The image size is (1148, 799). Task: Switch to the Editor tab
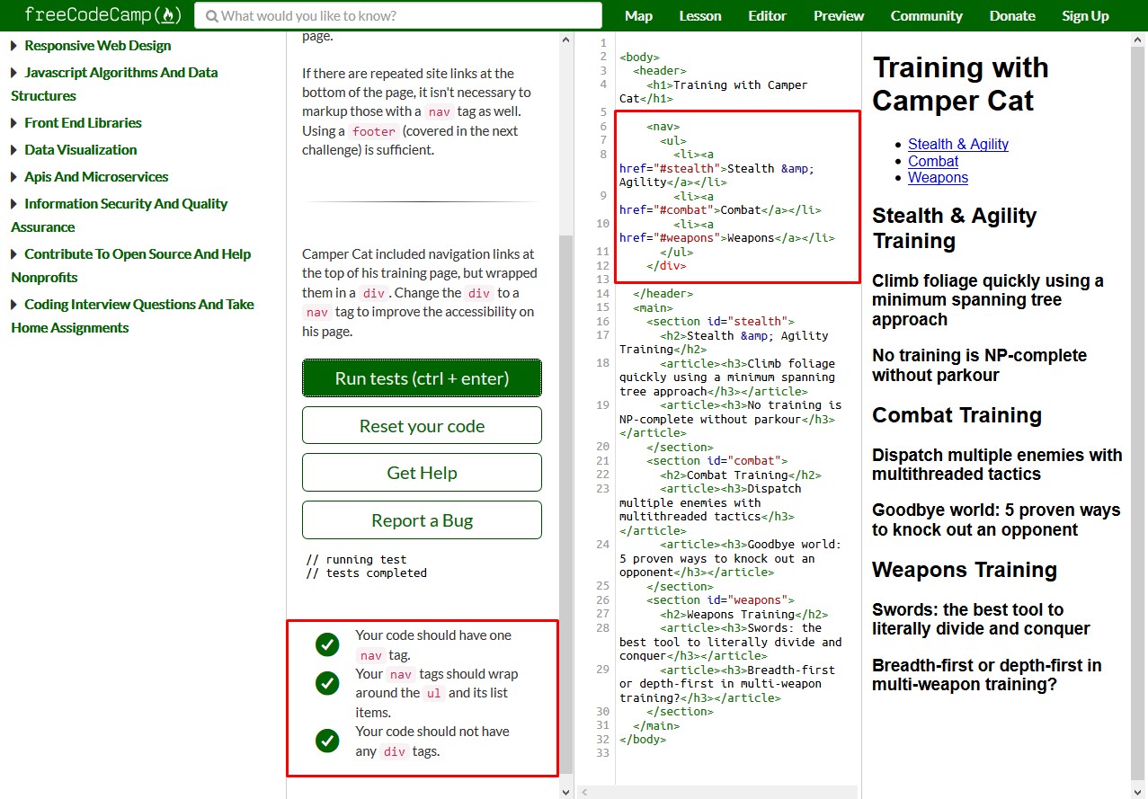767,15
